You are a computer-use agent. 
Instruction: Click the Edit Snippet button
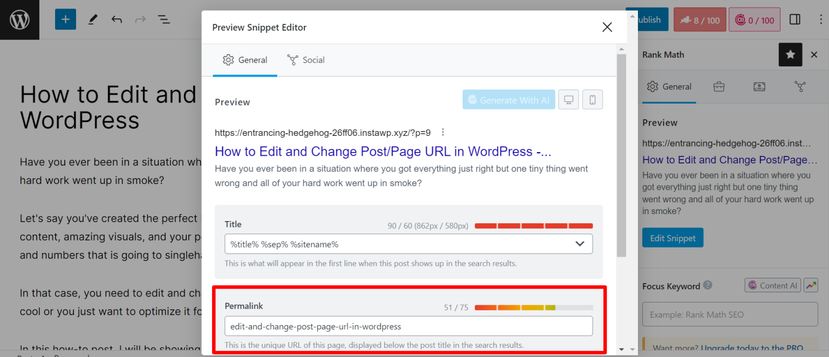672,237
